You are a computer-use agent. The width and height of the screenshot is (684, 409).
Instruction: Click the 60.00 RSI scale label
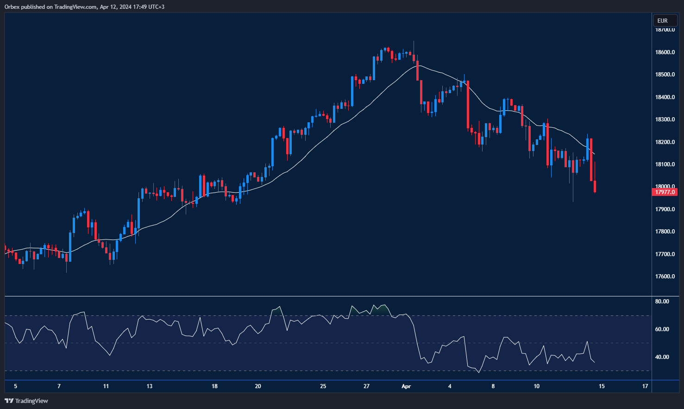coord(662,329)
